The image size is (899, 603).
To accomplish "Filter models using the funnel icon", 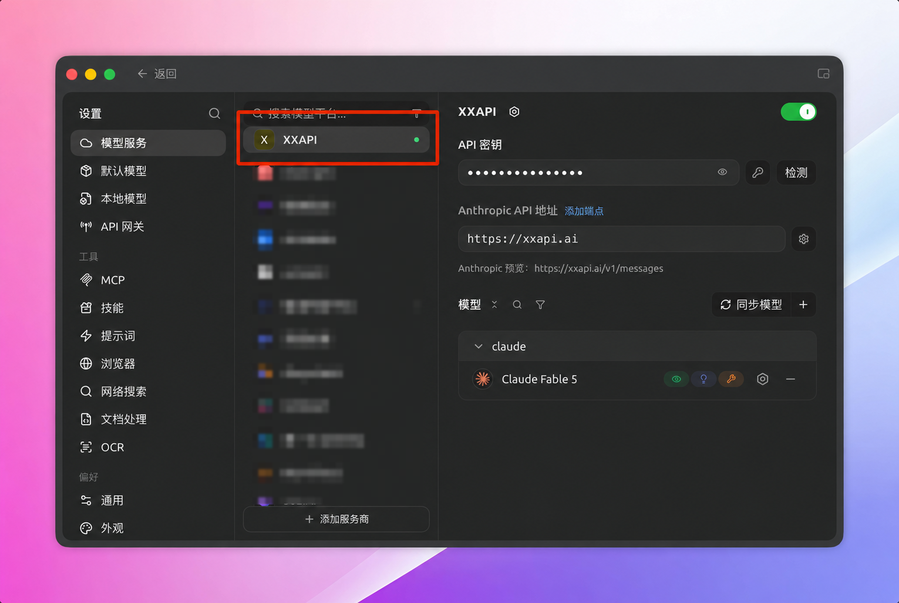I will tap(540, 305).
